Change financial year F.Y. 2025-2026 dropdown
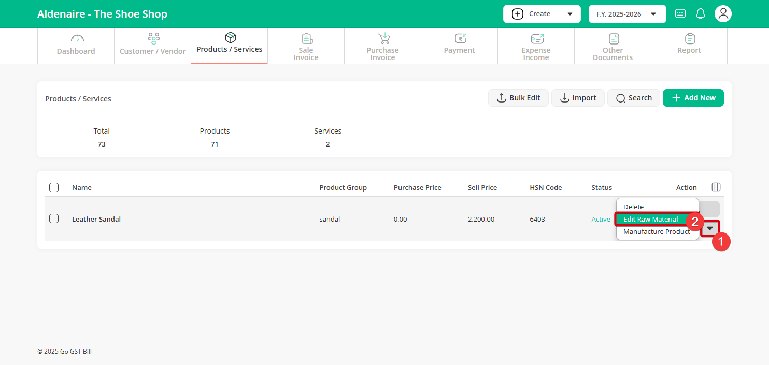 (x=627, y=14)
